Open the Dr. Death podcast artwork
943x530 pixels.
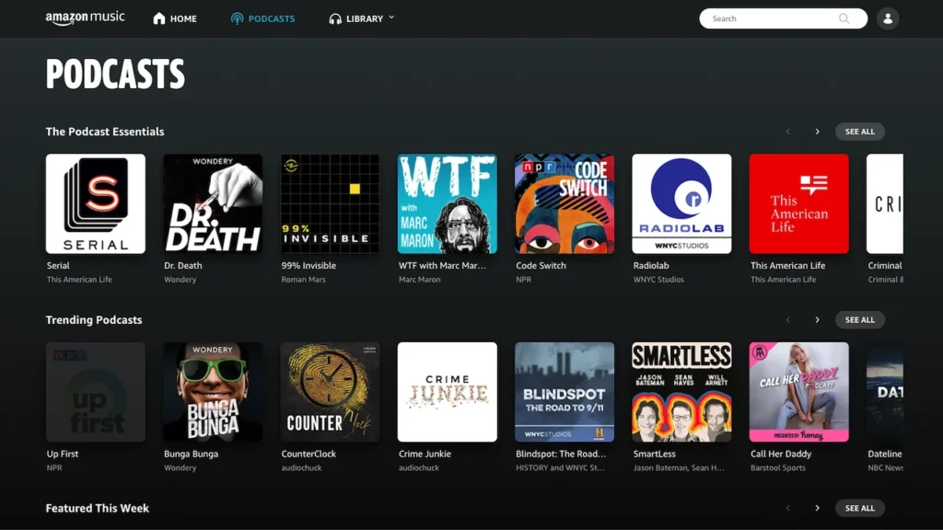pyautogui.click(x=213, y=203)
